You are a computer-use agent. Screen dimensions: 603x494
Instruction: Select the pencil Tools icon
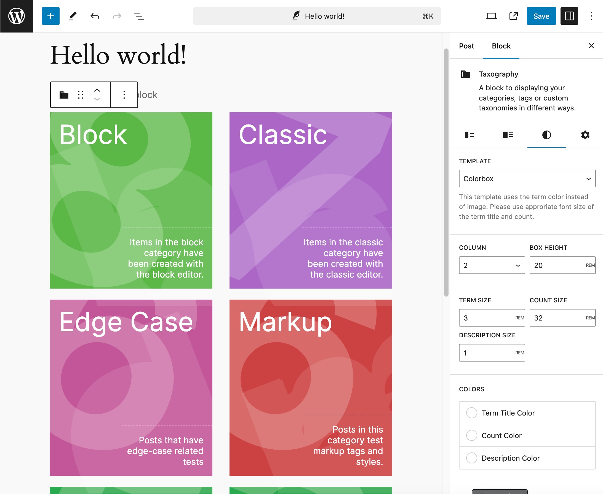73,16
